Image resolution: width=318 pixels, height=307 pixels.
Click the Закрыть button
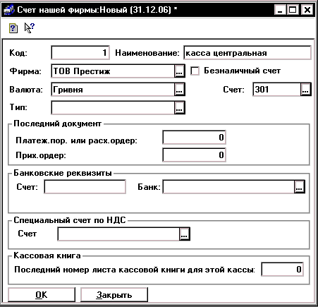[x=114, y=295]
